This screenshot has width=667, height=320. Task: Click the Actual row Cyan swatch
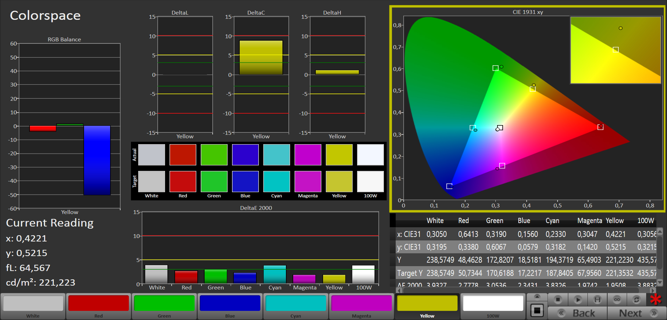pos(277,155)
